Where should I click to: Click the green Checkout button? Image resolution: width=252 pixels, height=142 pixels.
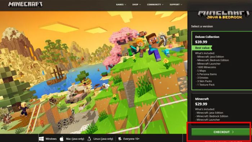(x=221, y=132)
